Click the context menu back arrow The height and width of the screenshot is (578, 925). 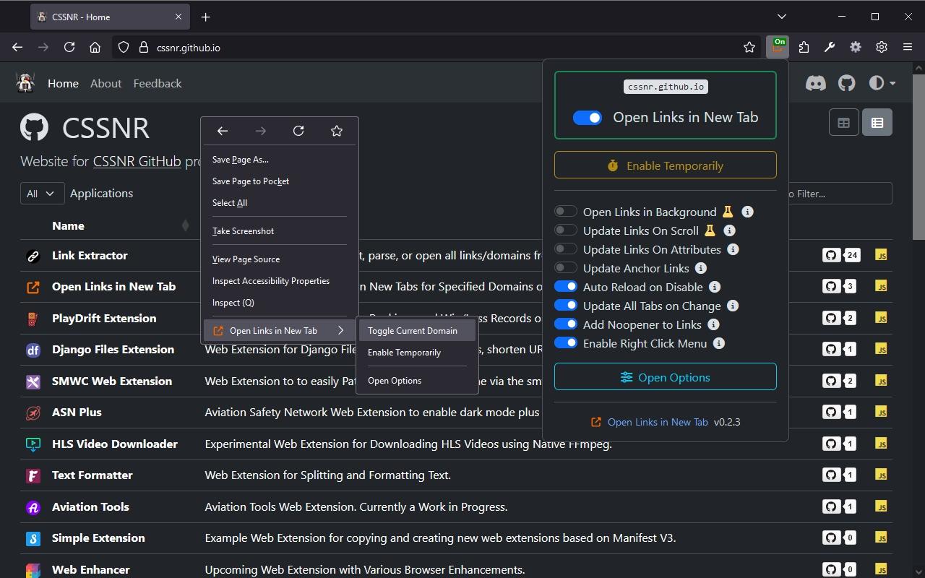click(x=223, y=131)
